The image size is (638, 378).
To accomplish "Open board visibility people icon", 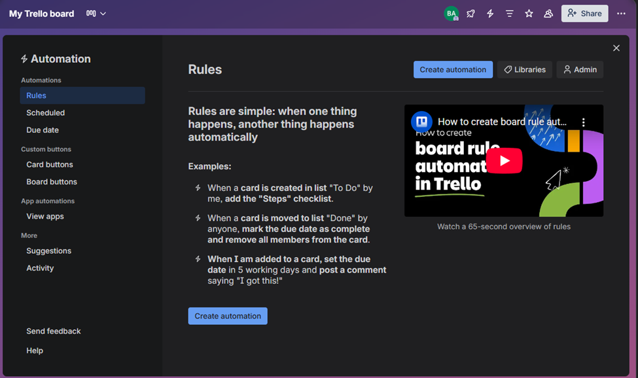I will pyautogui.click(x=548, y=14).
